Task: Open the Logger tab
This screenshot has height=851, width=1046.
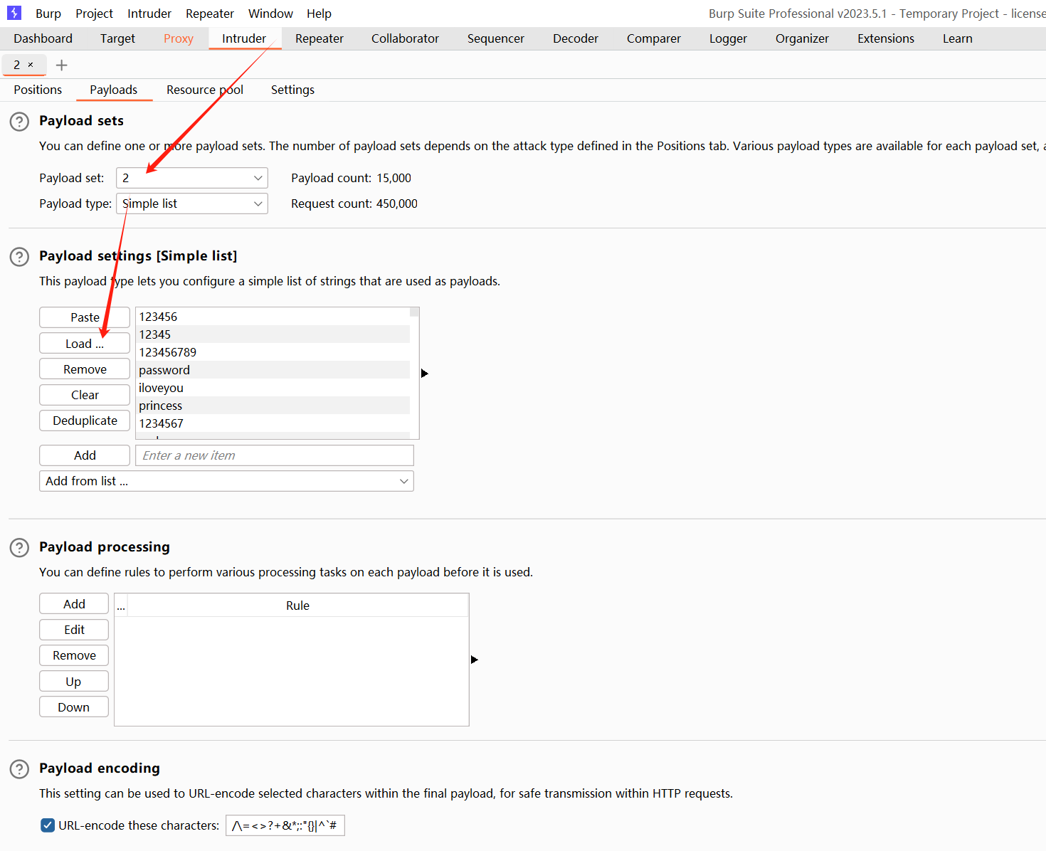Action: tap(728, 38)
